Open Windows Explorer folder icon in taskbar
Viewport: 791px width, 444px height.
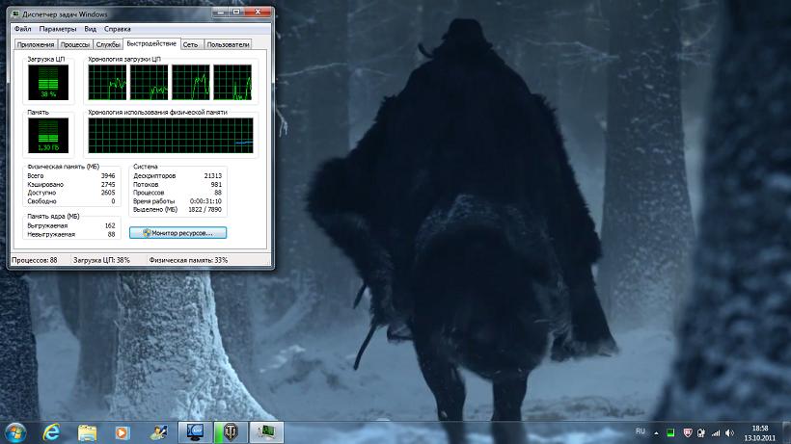coord(87,431)
